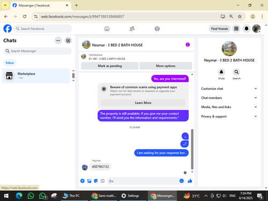This screenshot has width=268, height=201.
Task: Click the Mark as pending button
Action: click(110, 66)
